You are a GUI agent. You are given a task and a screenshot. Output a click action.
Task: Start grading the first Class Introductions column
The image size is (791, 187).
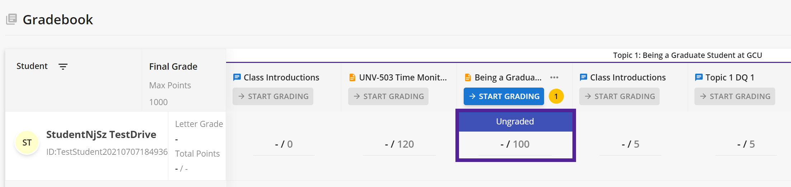273,96
